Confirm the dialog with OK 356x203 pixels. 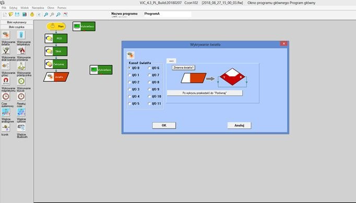click(x=164, y=125)
